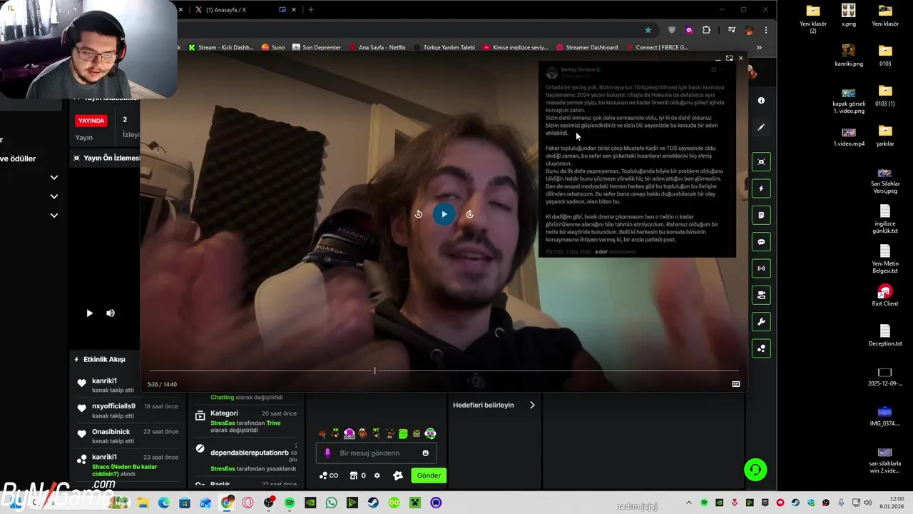This screenshot has height=514, width=913.
Task: Skip forward with the forward-skip icon
Action: (x=469, y=214)
